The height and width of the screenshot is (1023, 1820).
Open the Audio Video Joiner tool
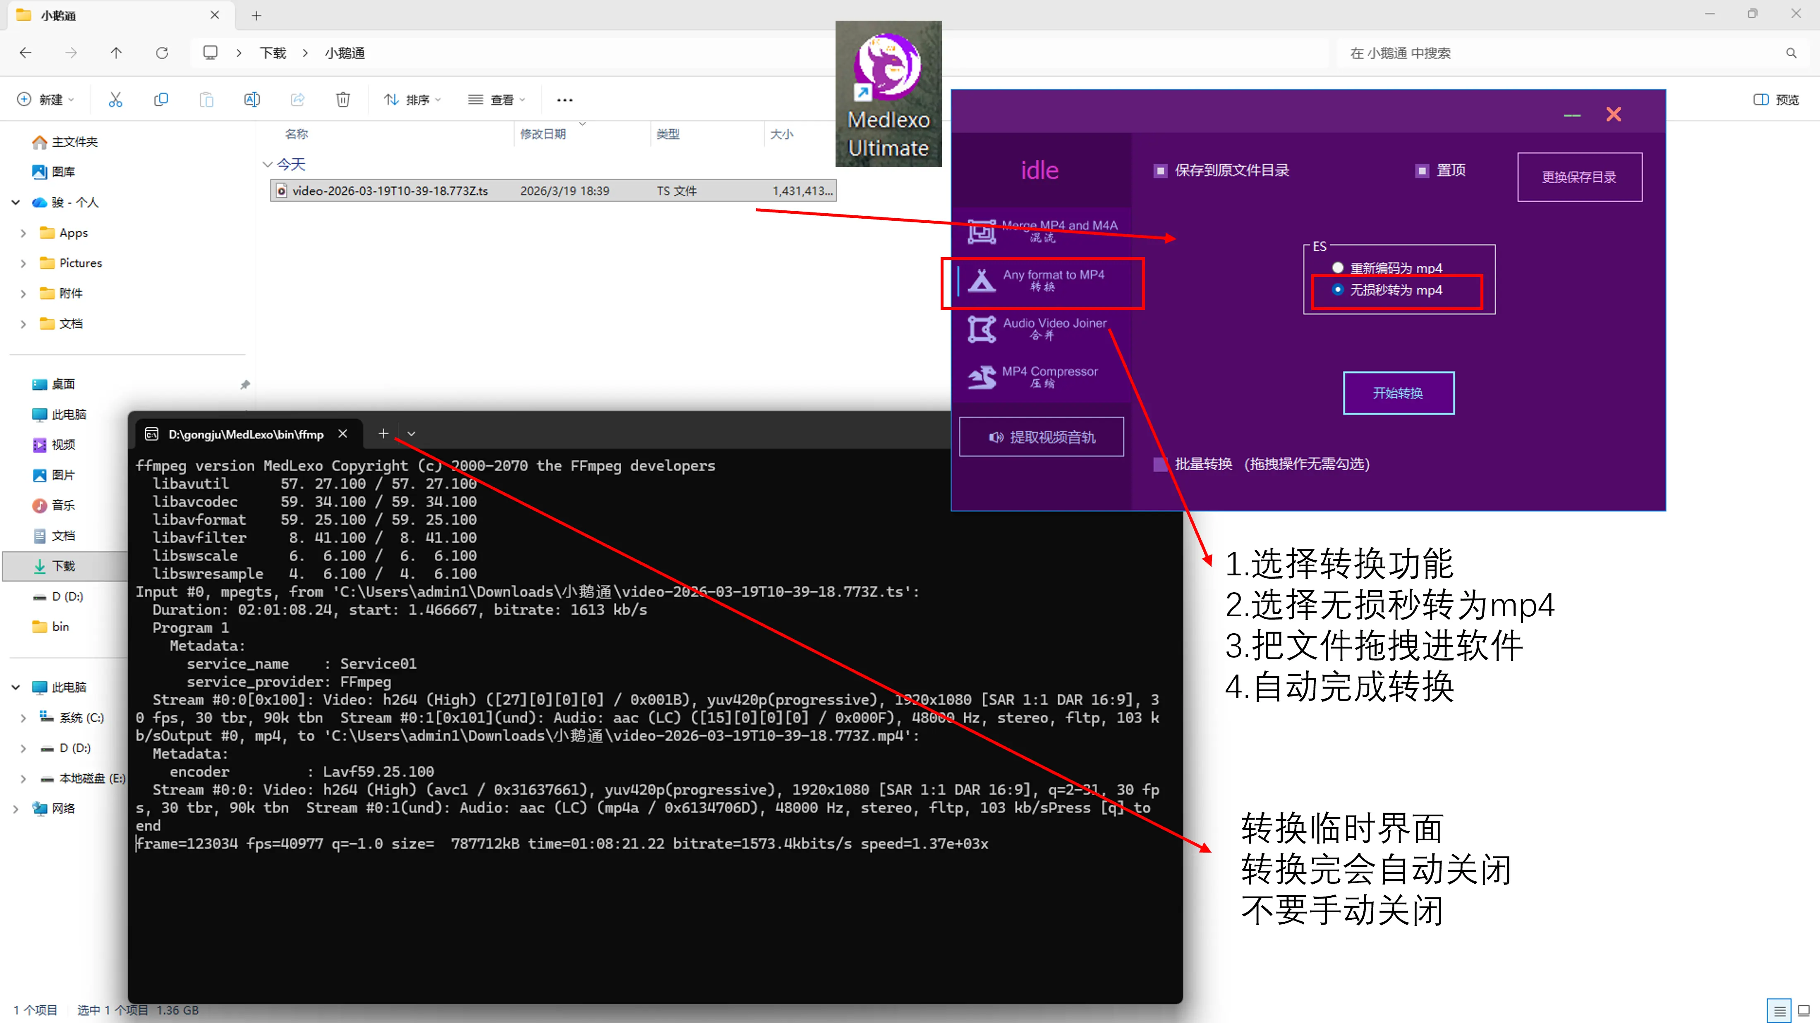(1043, 328)
